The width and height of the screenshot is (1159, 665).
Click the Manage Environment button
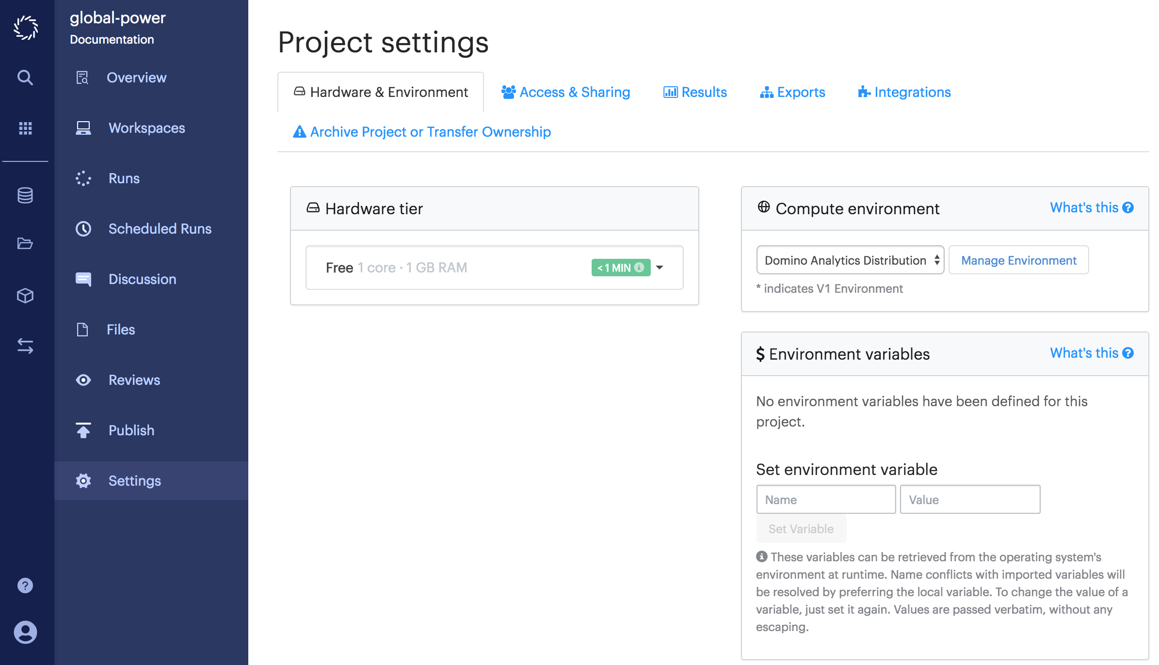[x=1019, y=260]
